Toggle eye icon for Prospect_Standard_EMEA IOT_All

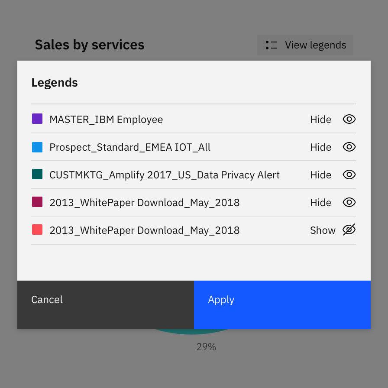[349, 147]
